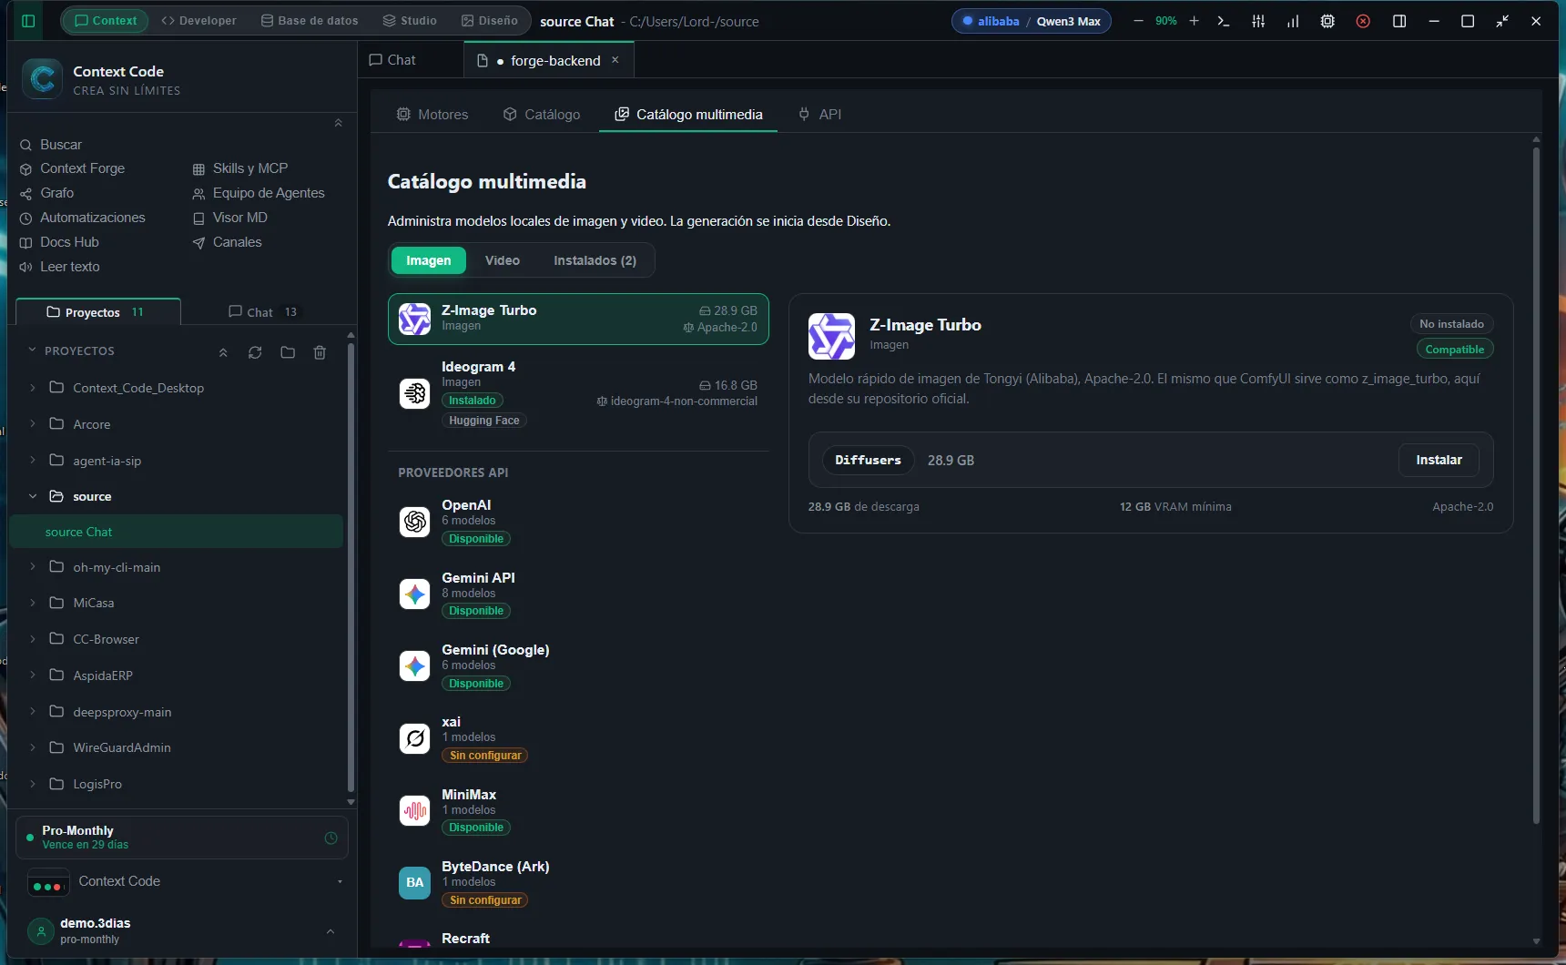The image size is (1566, 965).
Task: Select the Imagen filter
Action: coord(428,260)
